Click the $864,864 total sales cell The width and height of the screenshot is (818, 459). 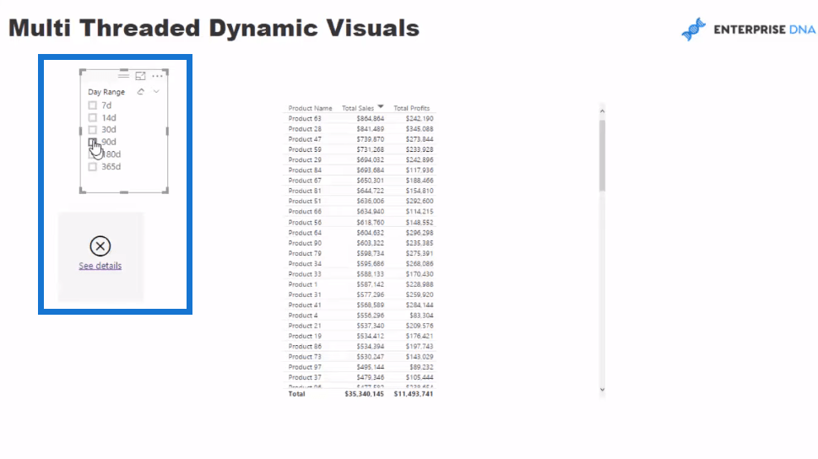371,118
